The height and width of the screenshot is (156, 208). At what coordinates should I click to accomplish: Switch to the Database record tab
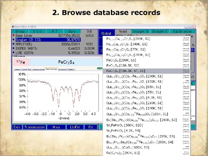(x=38, y=69)
